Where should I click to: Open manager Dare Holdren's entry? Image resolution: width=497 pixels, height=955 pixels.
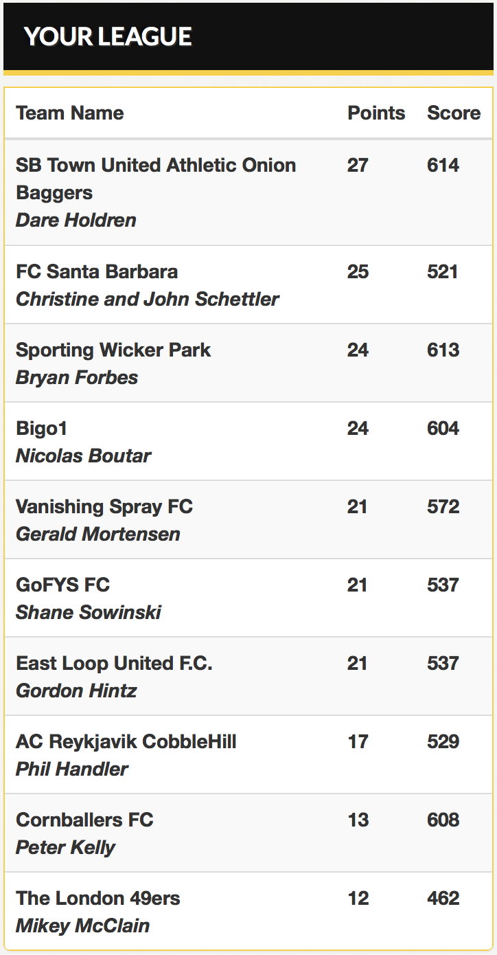[76, 221]
